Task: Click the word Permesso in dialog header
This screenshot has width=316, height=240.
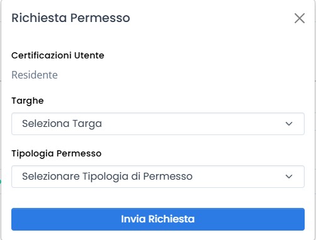Action: (100, 18)
